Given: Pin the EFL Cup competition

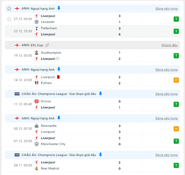Looking at the screenshot, I should tap(47, 45).
